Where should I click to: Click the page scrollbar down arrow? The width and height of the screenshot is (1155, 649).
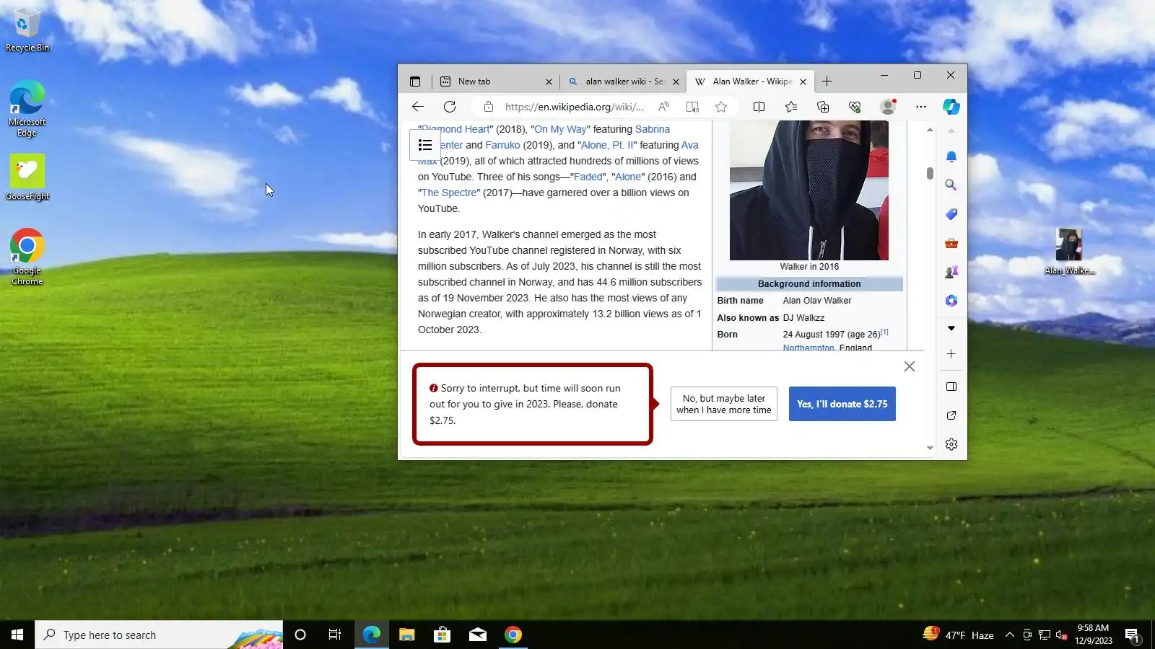930,448
